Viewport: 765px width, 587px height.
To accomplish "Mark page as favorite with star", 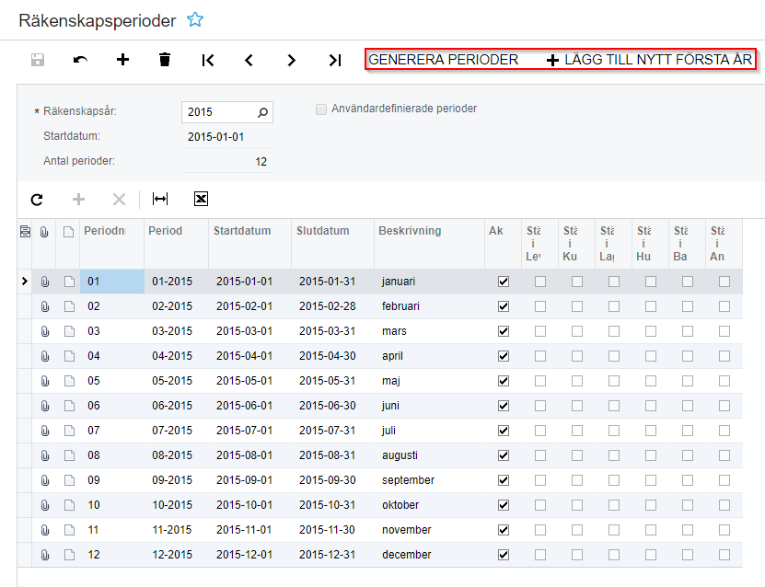I will click(x=195, y=19).
